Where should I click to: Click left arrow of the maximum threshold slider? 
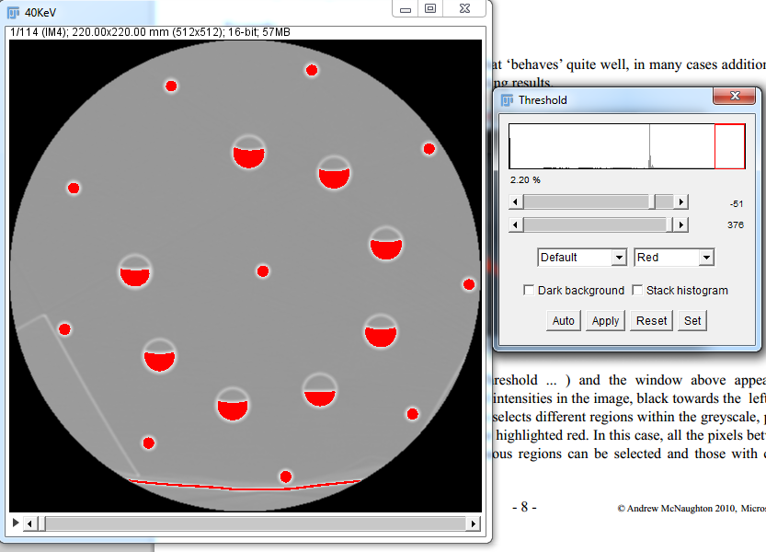pos(516,224)
